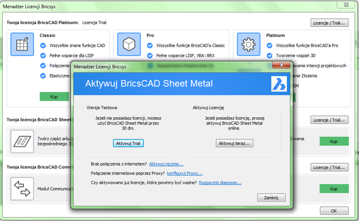Click the Communicator arrows icon

[x=22, y=189]
